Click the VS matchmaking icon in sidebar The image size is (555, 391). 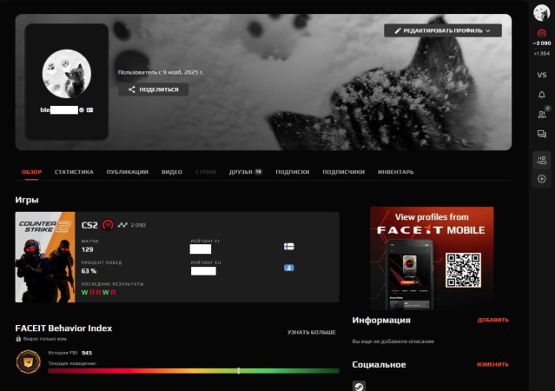[541, 75]
